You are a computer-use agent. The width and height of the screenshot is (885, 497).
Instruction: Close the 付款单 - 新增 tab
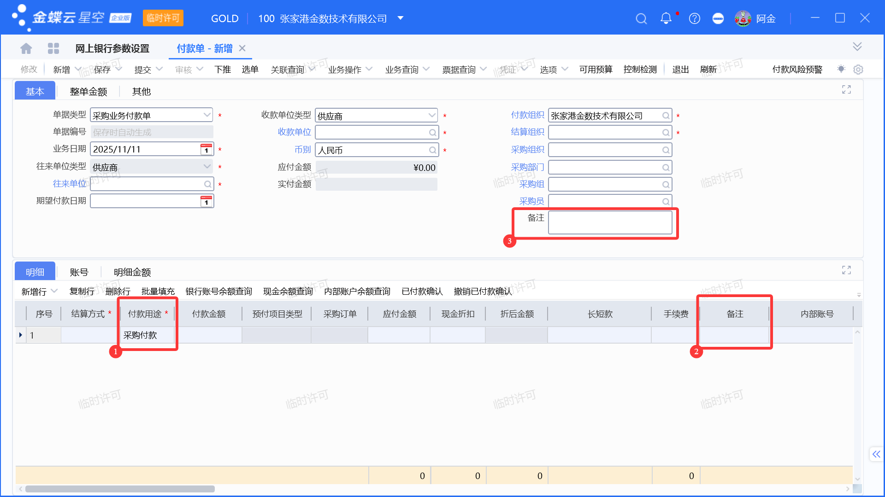(x=242, y=48)
